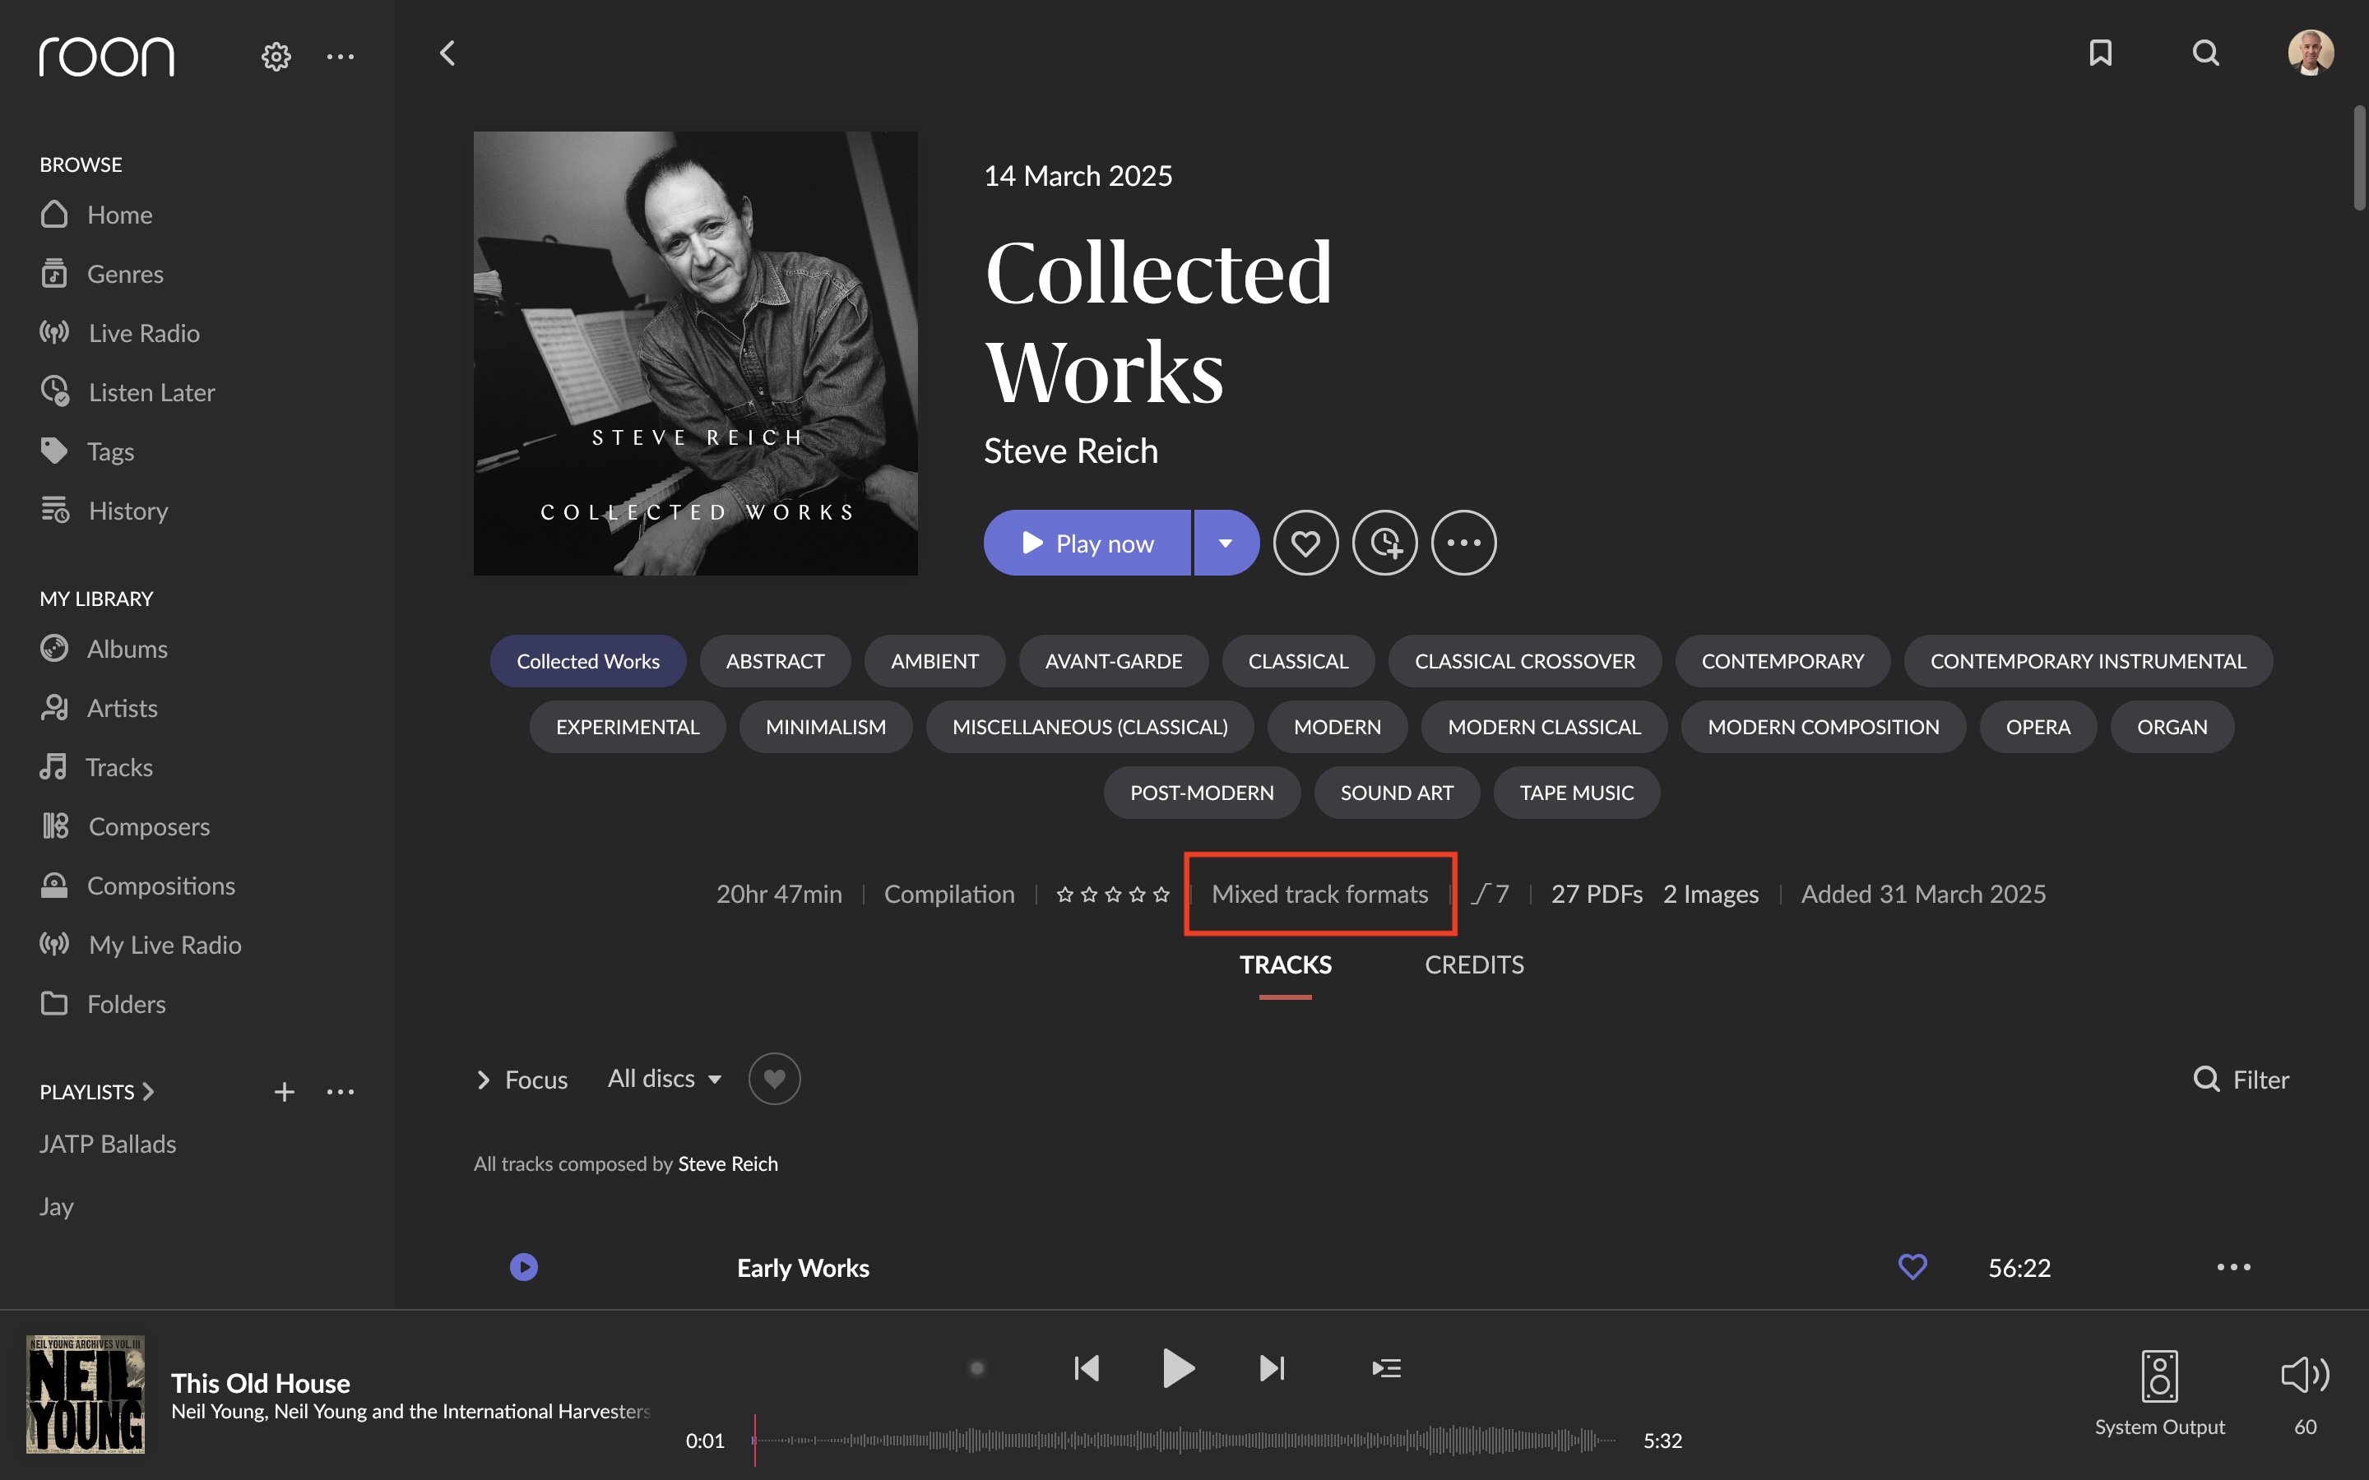Open the track Filter search
2369x1480 pixels.
(2241, 1080)
